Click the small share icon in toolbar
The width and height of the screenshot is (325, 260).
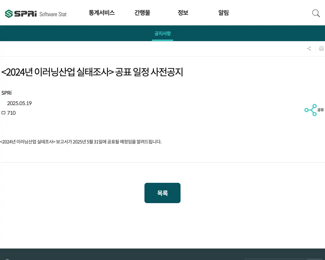pos(309,48)
